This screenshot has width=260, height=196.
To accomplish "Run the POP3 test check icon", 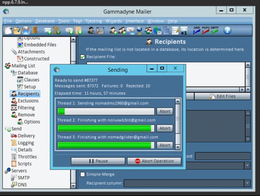I will 205,30.
